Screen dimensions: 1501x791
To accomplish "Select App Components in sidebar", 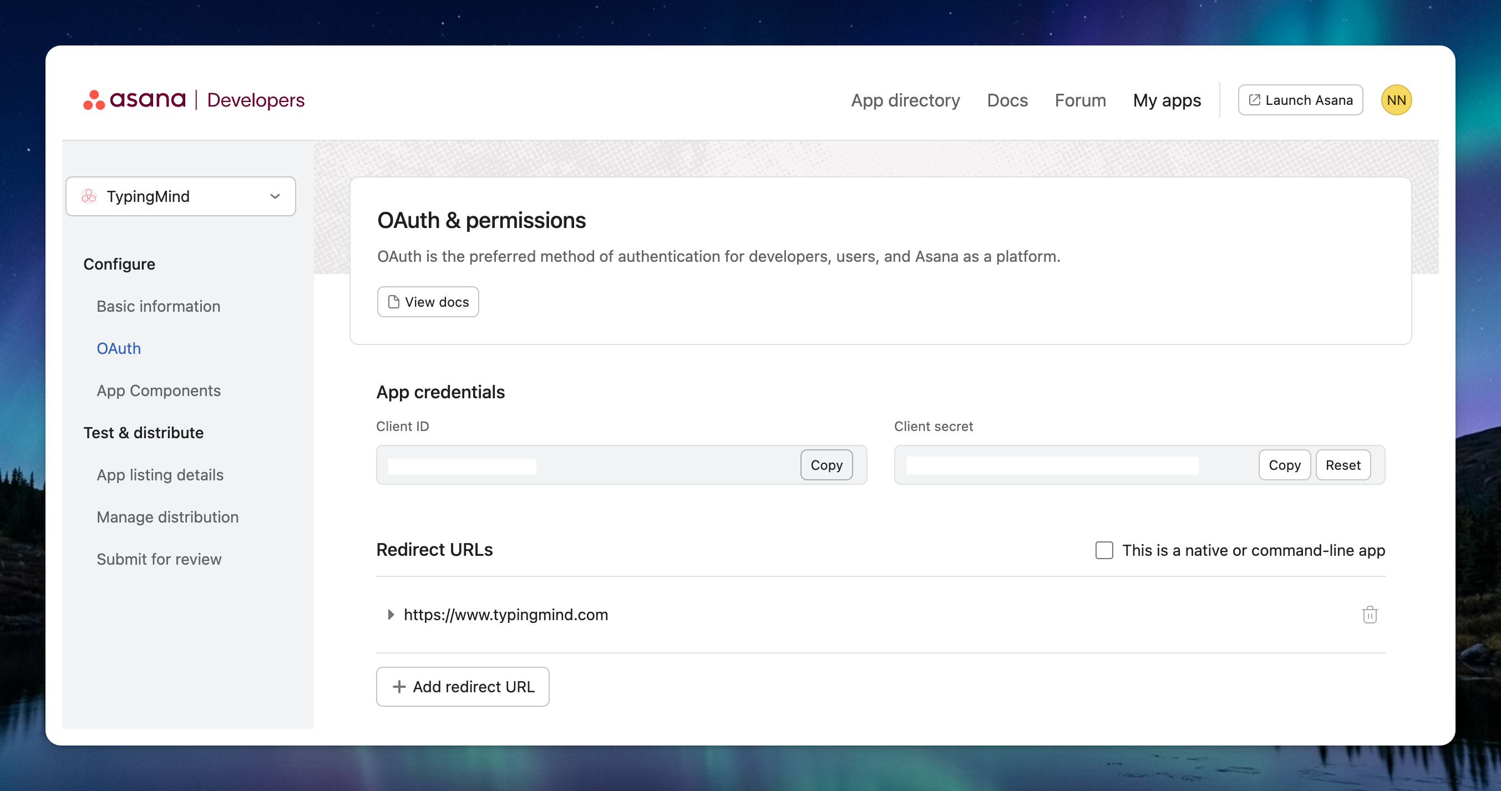I will (159, 391).
